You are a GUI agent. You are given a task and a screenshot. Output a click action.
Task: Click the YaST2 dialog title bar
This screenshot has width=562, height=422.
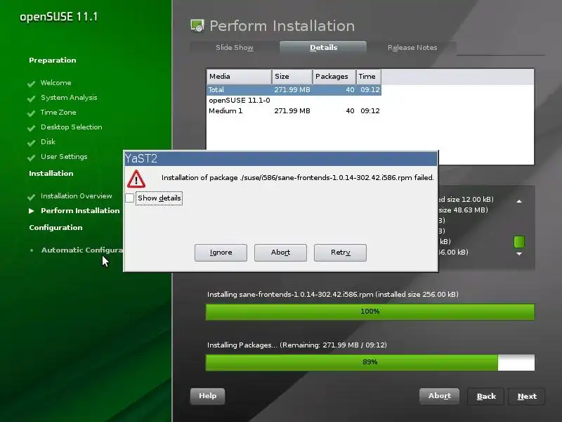click(x=280, y=159)
